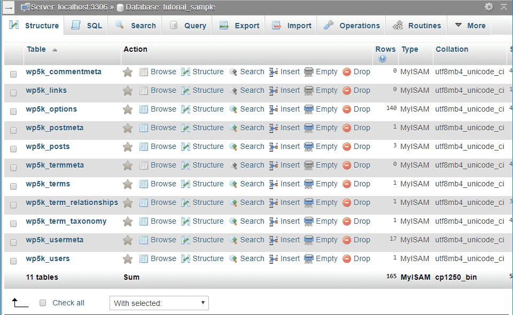Sort by the Table column header
Screen dimensions: 513x315
tap(36, 49)
